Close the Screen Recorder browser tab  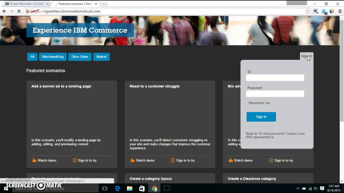pyautogui.click(x=48, y=4)
